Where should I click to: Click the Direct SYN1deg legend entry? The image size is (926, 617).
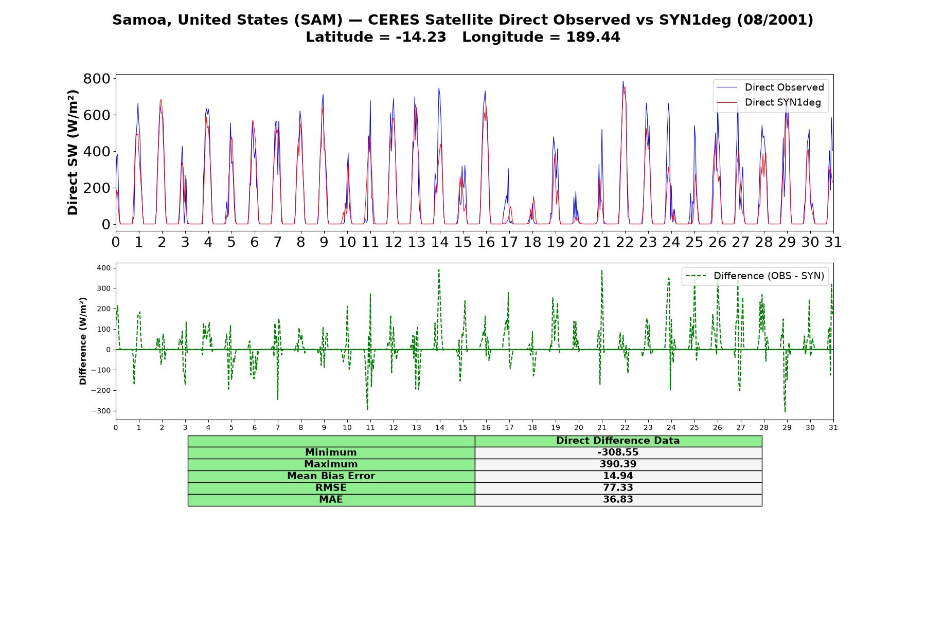click(770, 102)
